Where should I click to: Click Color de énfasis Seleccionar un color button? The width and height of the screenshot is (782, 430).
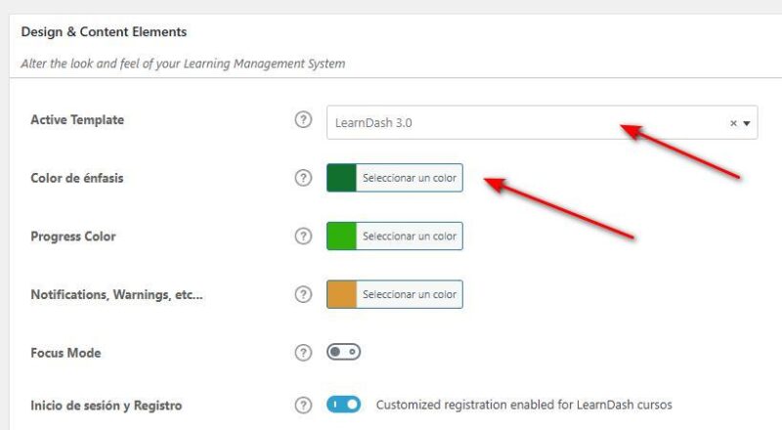(x=409, y=179)
